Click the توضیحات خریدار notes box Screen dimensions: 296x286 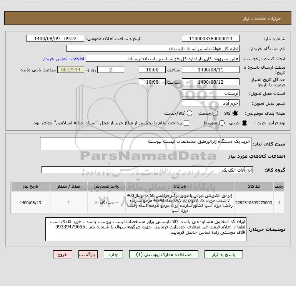click(x=146, y=229)
